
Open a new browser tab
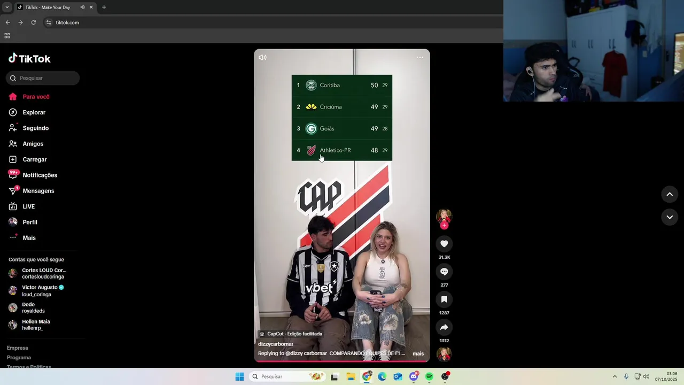[104, 7]
